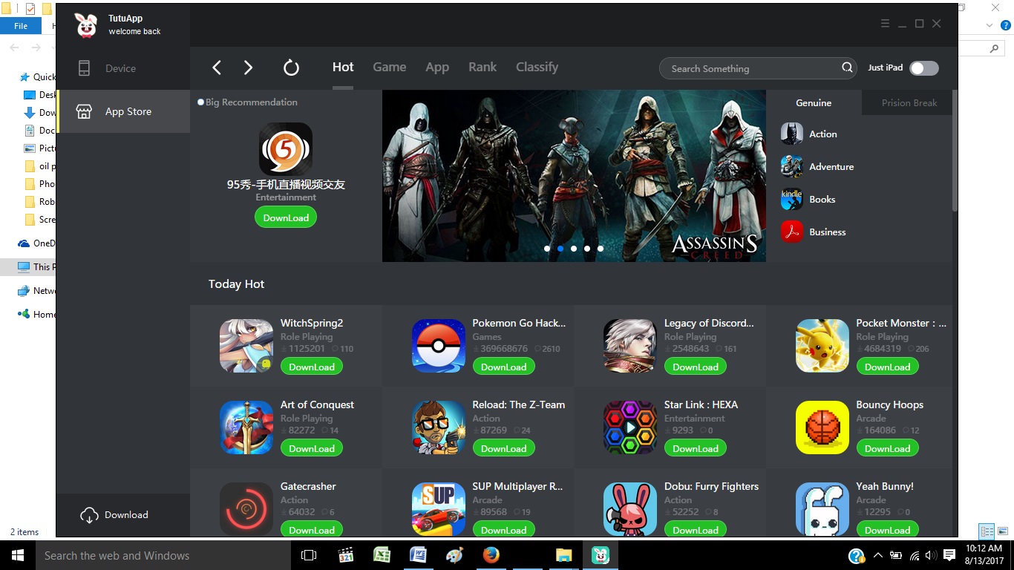Viewport: 1014px width, 570px height.
Task: Open the Device sidebar section
Action: (x=123, y=68)
